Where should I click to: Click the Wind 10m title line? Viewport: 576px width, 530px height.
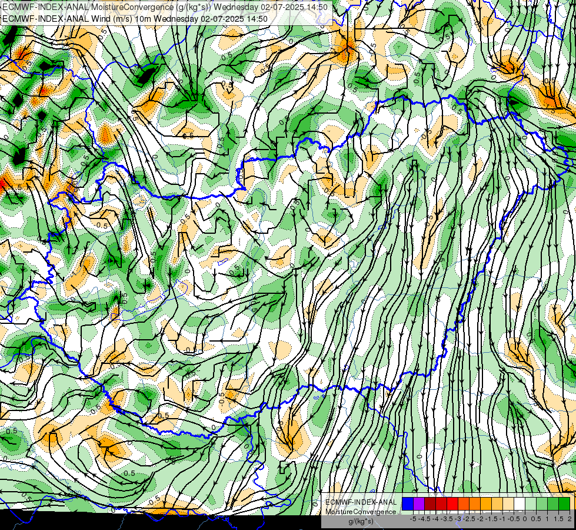pos(135,18)
